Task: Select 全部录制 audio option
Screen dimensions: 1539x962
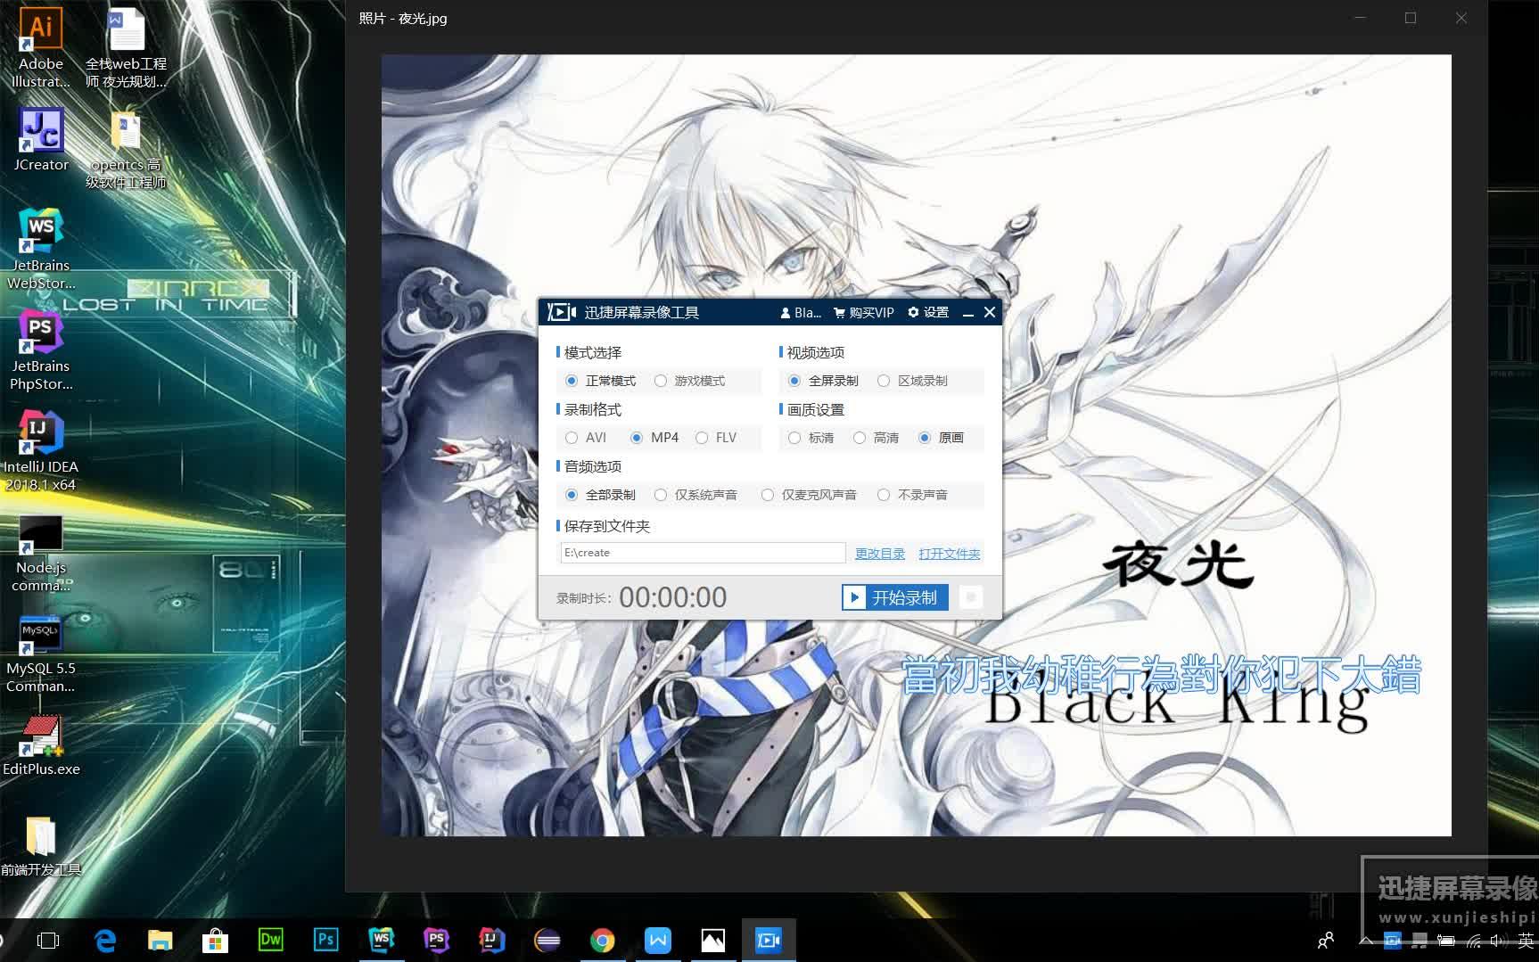Action: [601, 495]
